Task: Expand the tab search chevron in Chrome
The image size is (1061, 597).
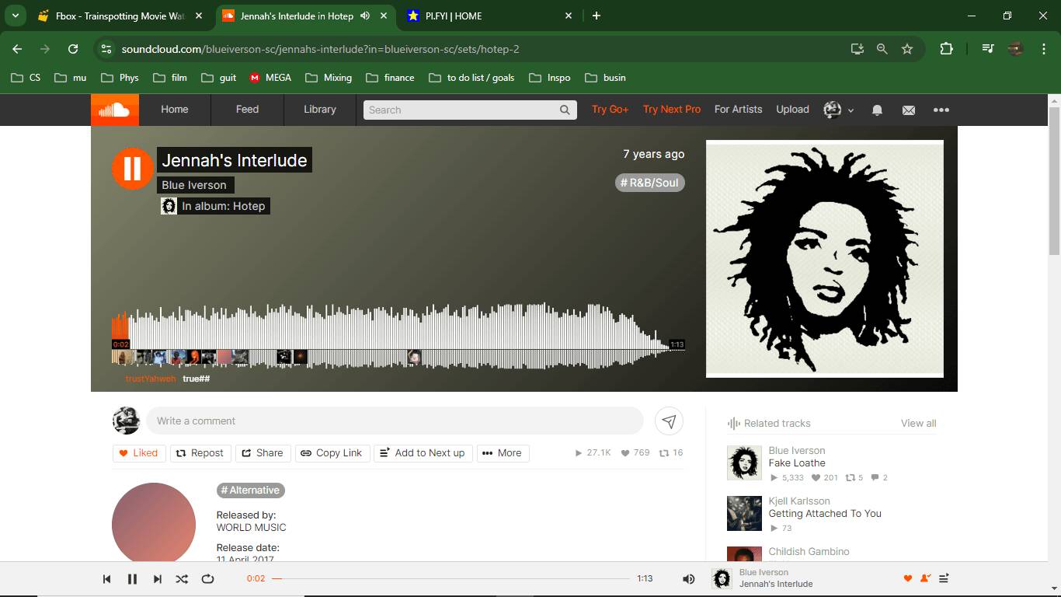Action: tap(15, 16)
